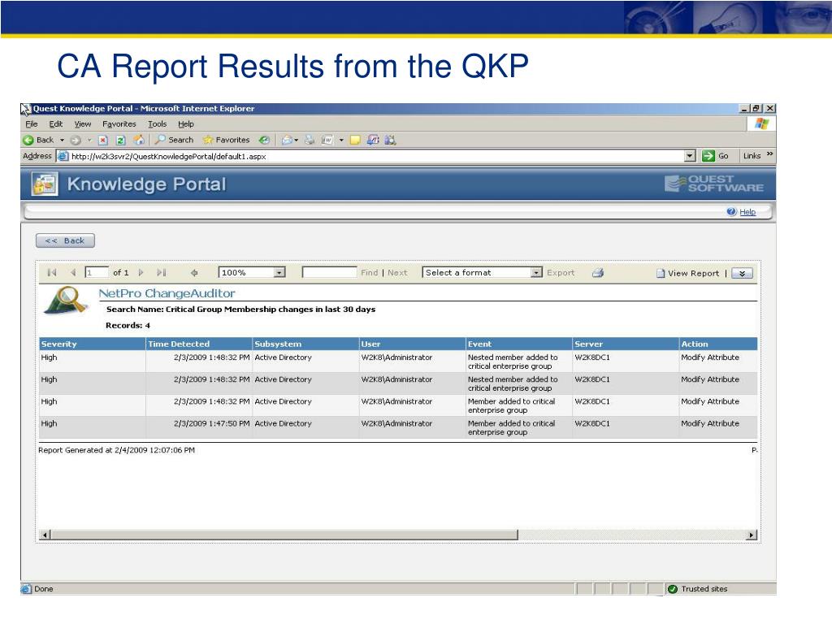Click the Print icon in IE toolbar
This screenshot has height=624, width=832.
point(310,140)
